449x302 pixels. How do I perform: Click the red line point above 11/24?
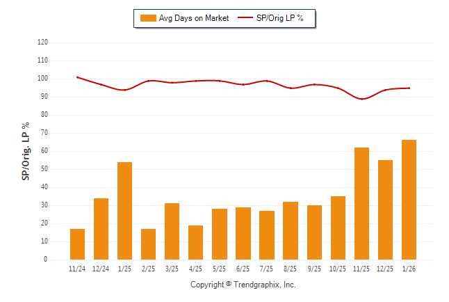point(77,77)
